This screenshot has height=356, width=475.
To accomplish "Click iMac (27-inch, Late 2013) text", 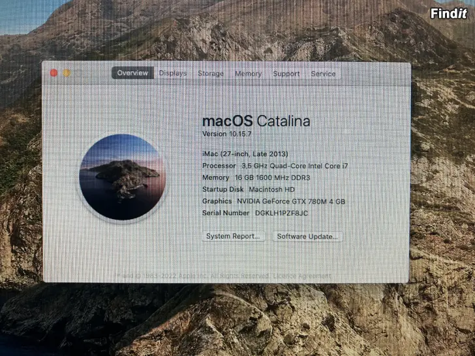I will 245,154.
